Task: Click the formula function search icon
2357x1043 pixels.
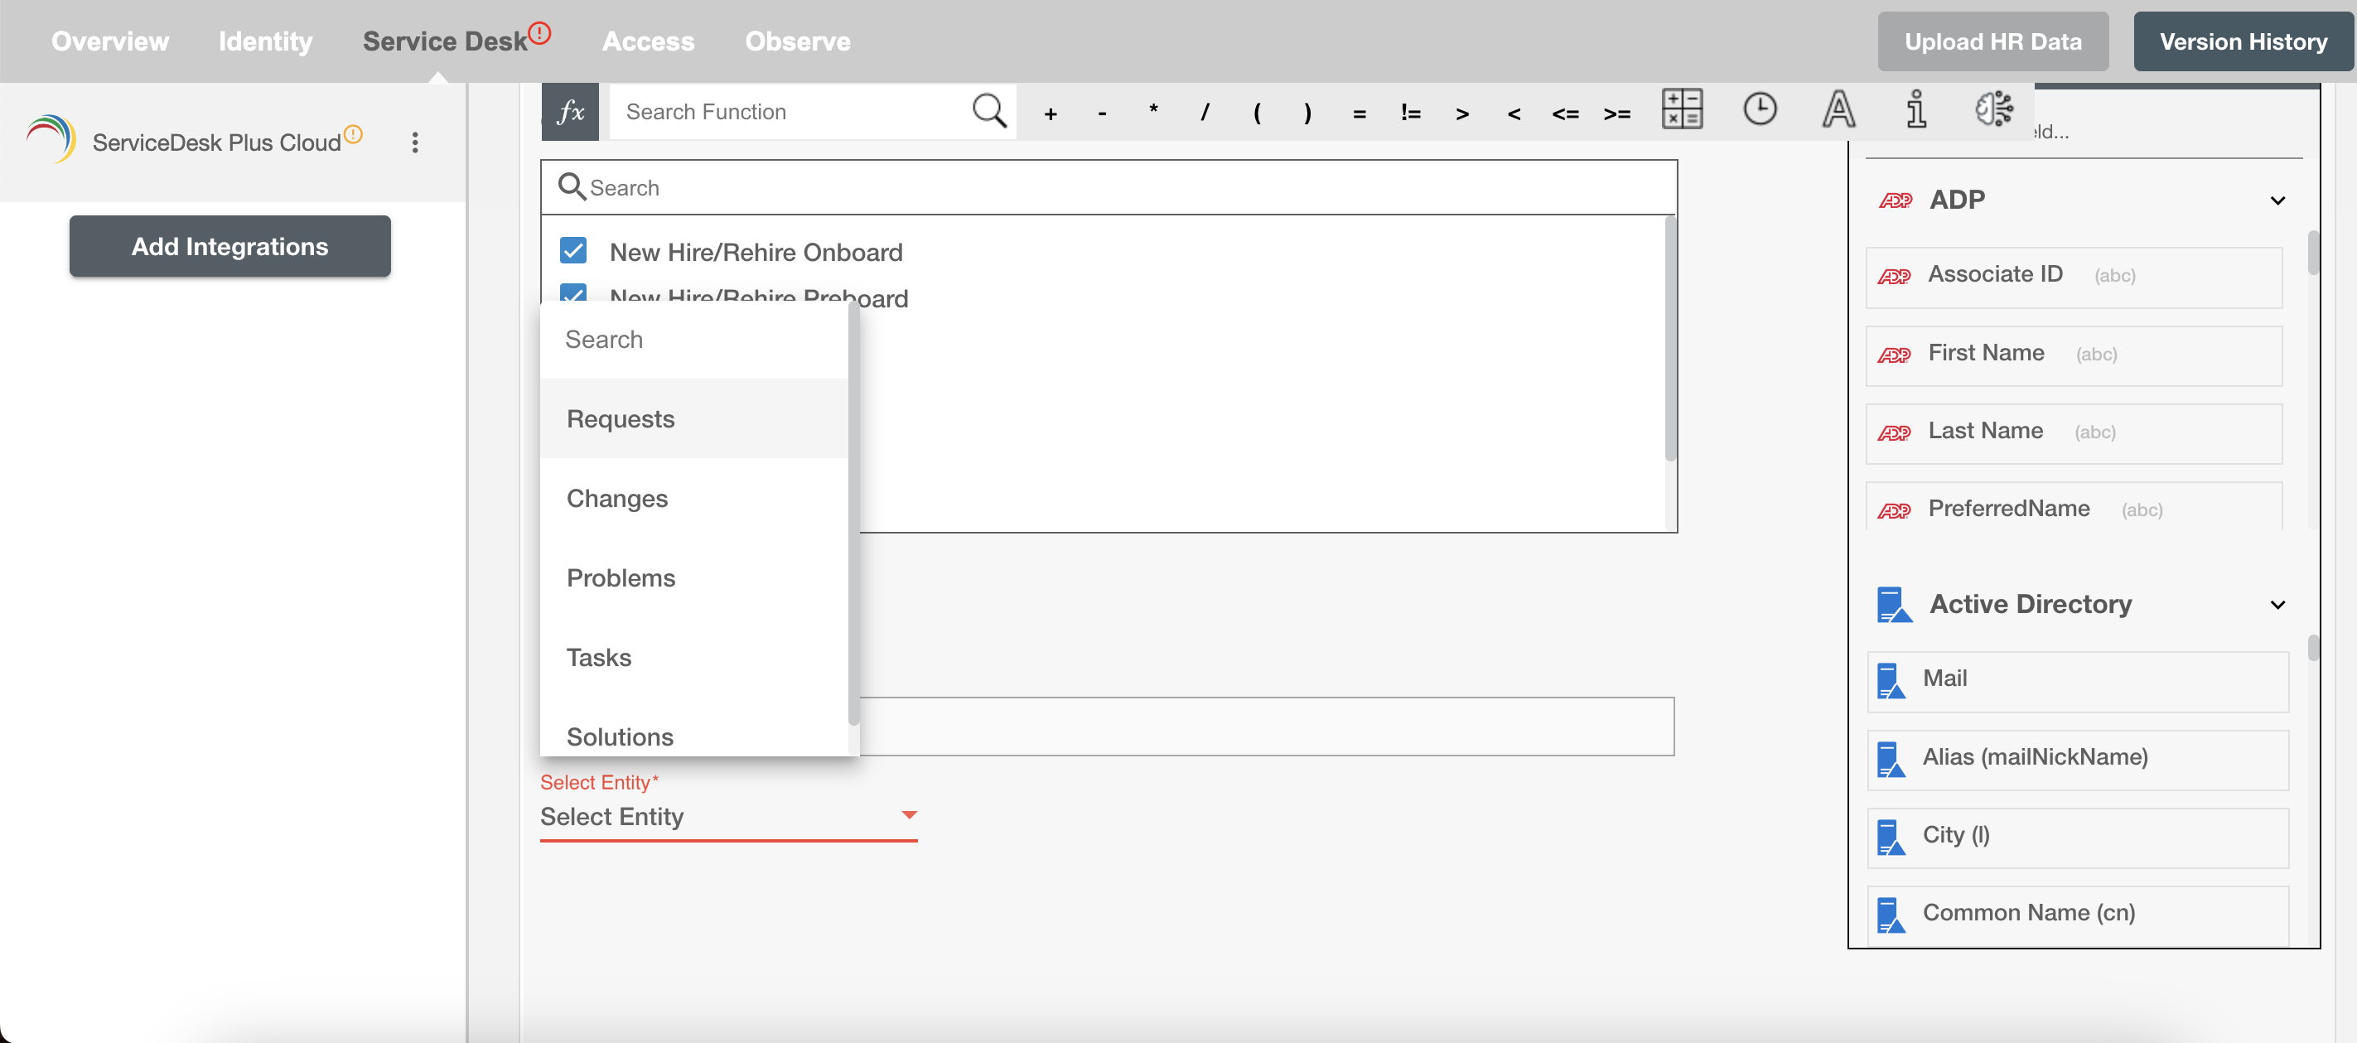Action: tap(991, 109)
